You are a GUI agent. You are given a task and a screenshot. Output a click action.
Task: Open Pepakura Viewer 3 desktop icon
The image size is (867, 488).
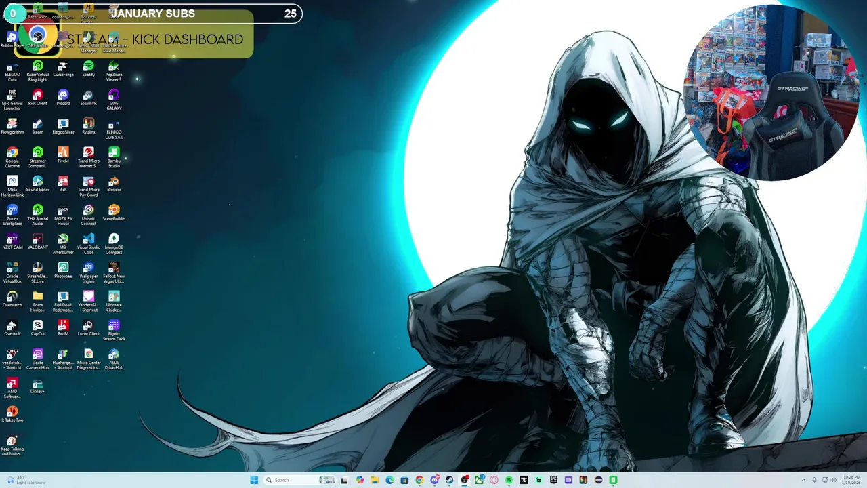point(114,71)
